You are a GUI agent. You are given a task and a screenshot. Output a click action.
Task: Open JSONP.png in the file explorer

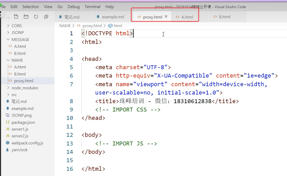pos(28,115)
